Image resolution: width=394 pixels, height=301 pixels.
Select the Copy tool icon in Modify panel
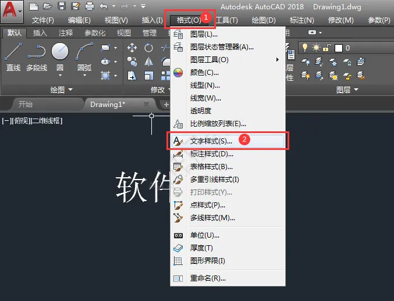[132, 62]
